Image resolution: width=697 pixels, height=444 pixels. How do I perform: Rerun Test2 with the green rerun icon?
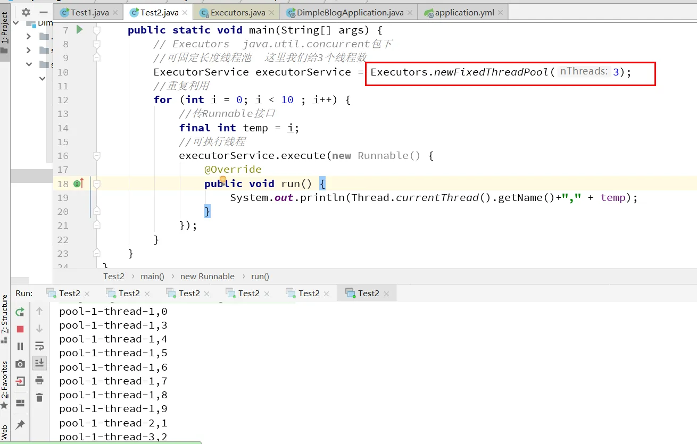[x=20, y=312]
